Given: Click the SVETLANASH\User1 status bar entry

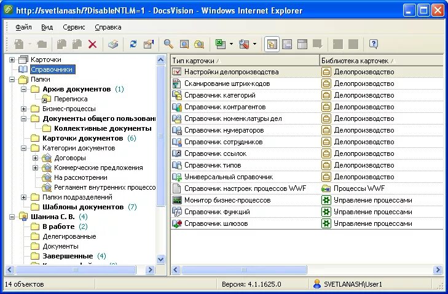Looking at the screenshot, I should (348, 284).
